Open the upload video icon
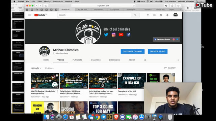This screenshot has width=216, height=121. click(148, 15)
